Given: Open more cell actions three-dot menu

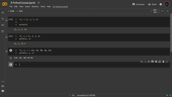Looking at the screenshot, I should point(167,61).
